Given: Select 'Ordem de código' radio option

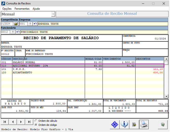Looking at the screenshot, I should click(36, 125).
